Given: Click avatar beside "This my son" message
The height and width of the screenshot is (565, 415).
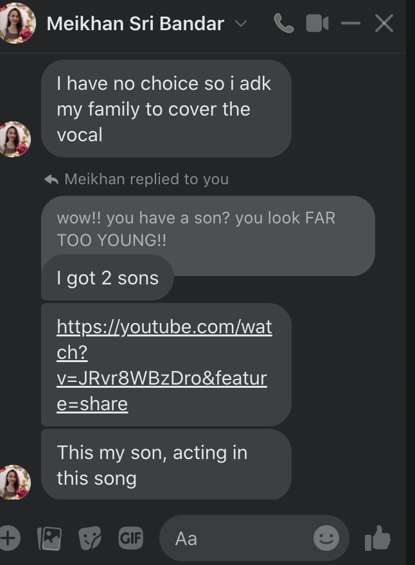Looking at the screenshot, I should (14, 482).
